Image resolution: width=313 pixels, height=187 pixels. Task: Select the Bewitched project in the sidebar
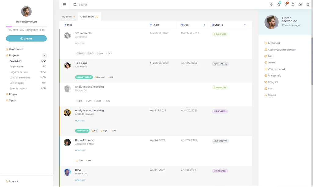point(16,61)
